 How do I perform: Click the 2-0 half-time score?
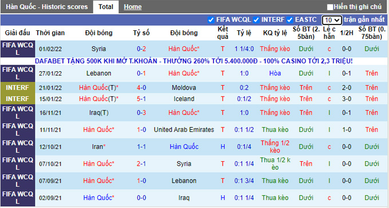[x=347, y=88]
